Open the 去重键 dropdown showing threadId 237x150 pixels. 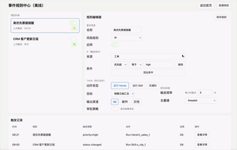tap(201, 100)
